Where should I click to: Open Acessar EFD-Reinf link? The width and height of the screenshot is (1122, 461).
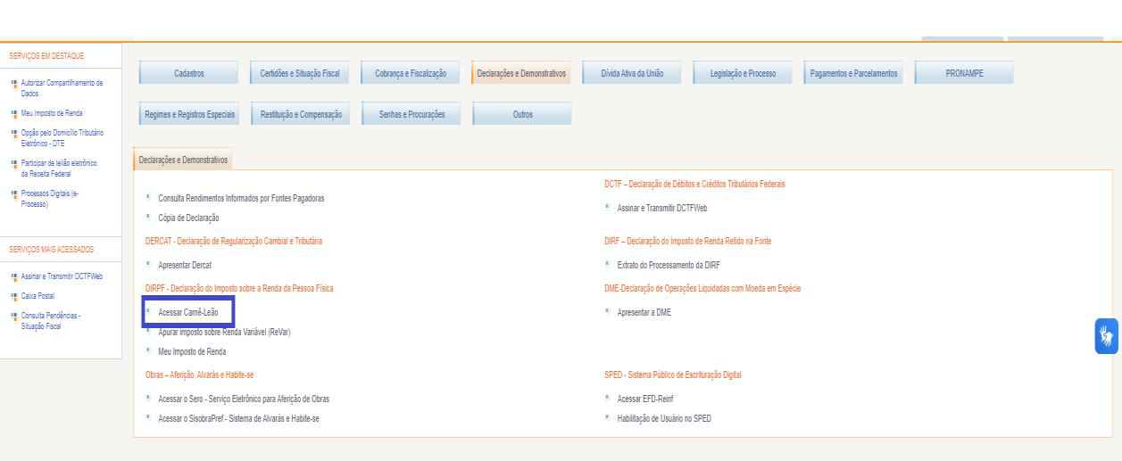point(645,399)
